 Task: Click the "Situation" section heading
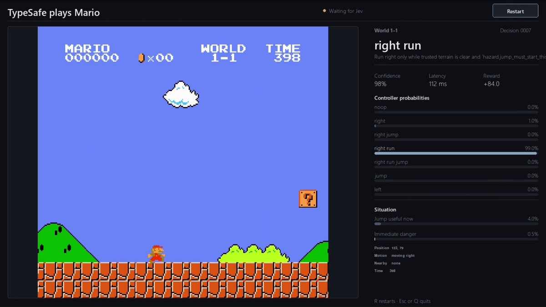coord(385,210)
